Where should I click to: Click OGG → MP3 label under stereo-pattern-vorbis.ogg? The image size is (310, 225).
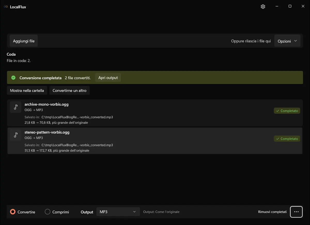point(34,138)
